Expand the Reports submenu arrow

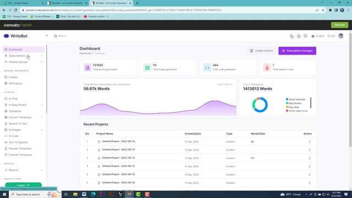click(42, 170)
